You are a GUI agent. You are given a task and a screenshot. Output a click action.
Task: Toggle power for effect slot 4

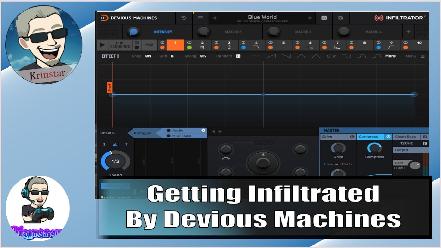[x=243, y=43]
